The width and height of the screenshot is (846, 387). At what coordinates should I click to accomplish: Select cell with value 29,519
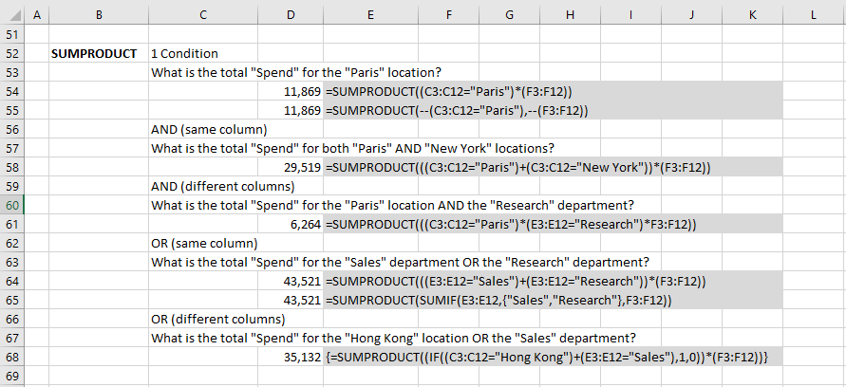point(291,168)
